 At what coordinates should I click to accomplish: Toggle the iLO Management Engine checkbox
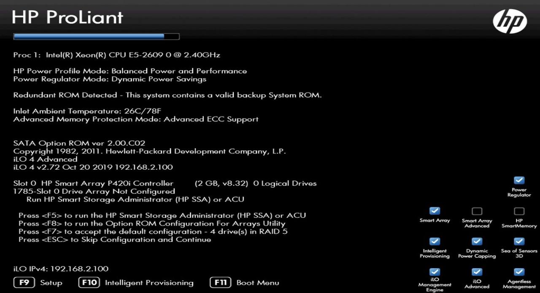pyautogui.click(x=435, y=272)
